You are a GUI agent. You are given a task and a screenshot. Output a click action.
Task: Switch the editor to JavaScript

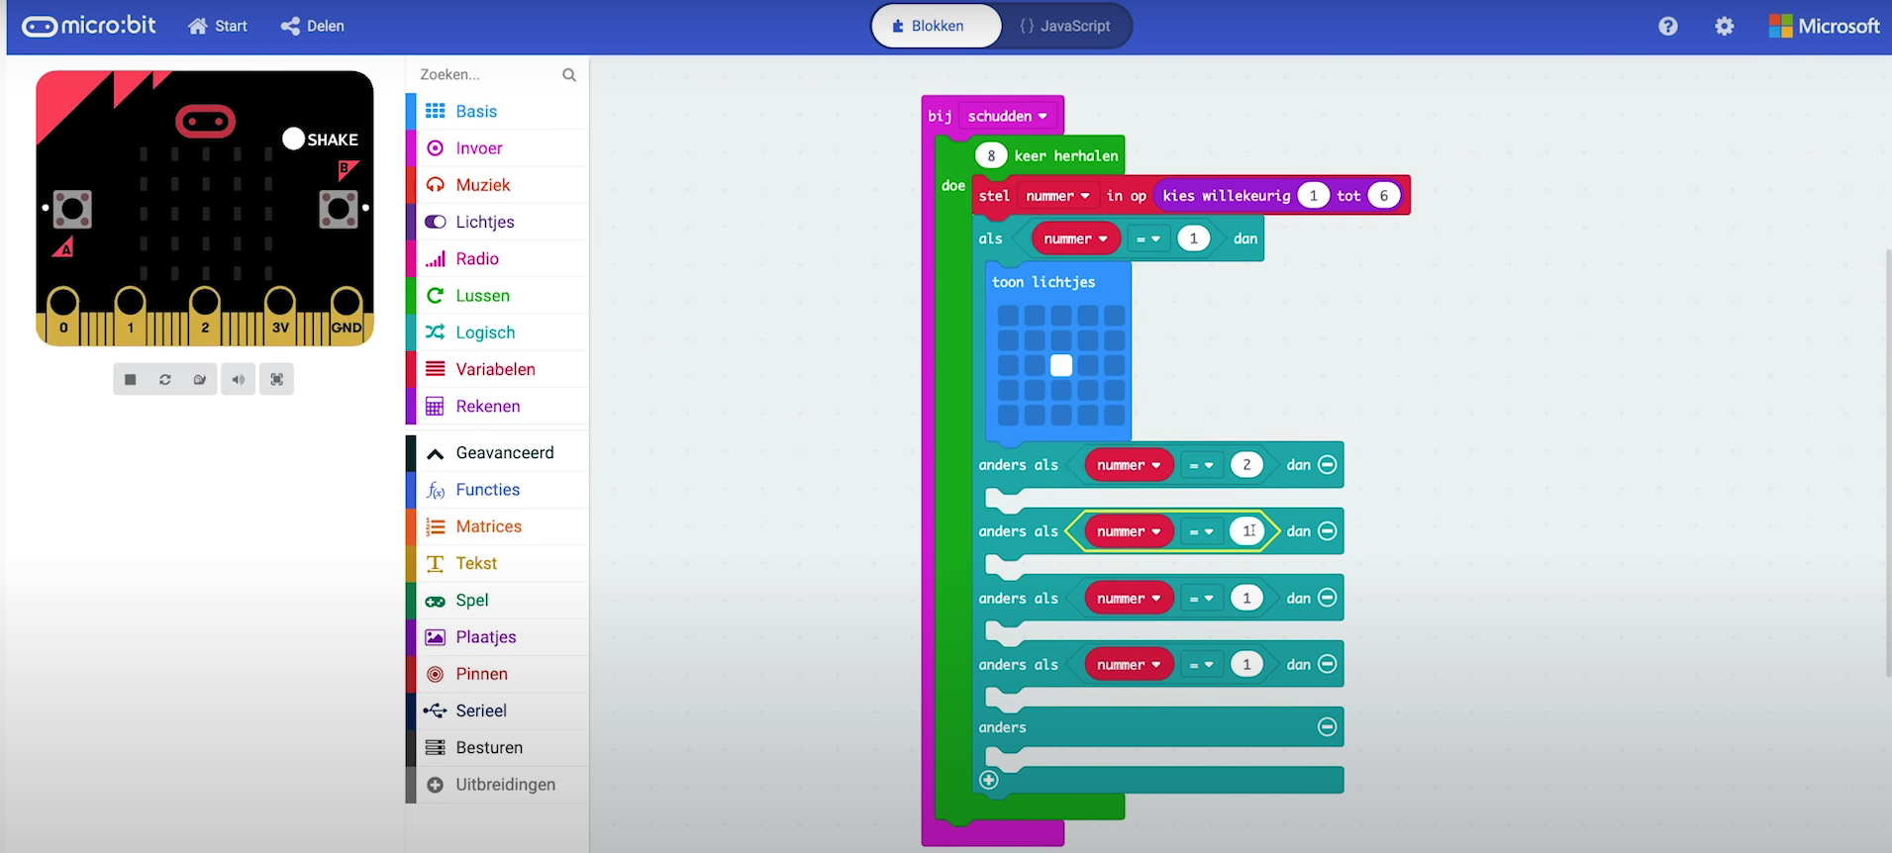(x=1065, y=27)
